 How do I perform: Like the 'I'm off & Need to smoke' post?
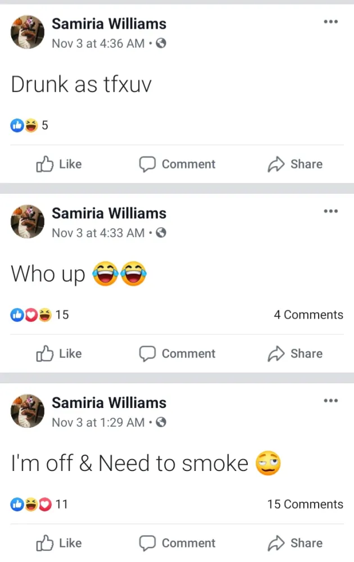click(x=59, y=543)
